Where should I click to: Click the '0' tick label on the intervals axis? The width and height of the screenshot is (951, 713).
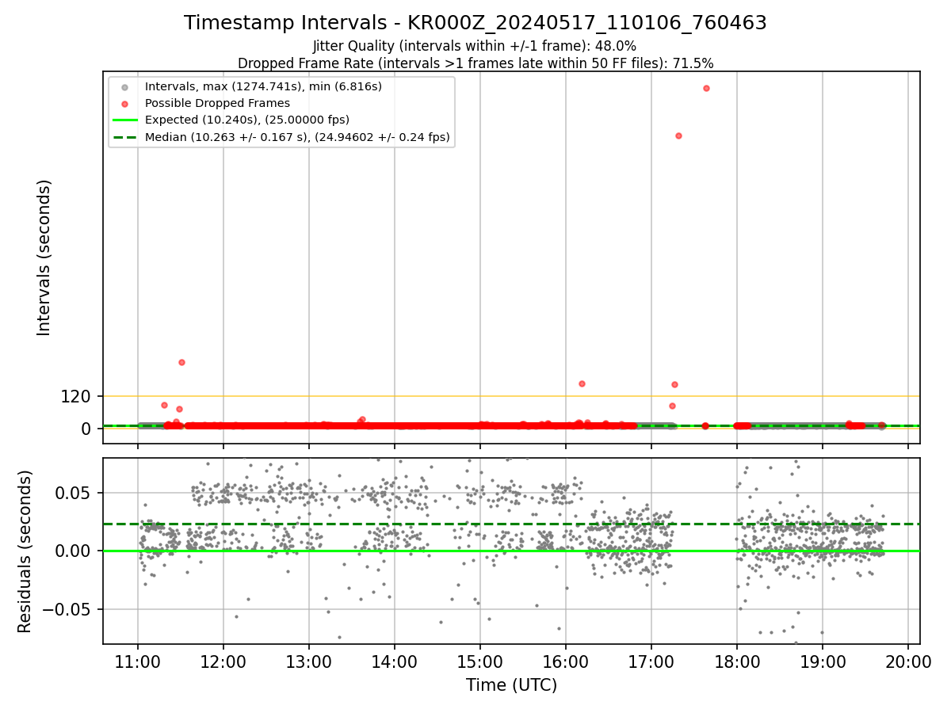click(x=86, y=429)
